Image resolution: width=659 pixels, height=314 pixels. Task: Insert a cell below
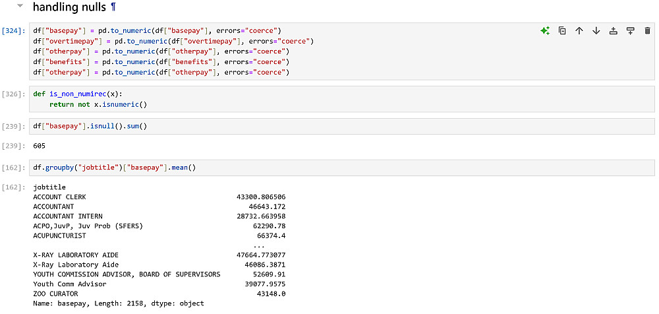point(631,31)
